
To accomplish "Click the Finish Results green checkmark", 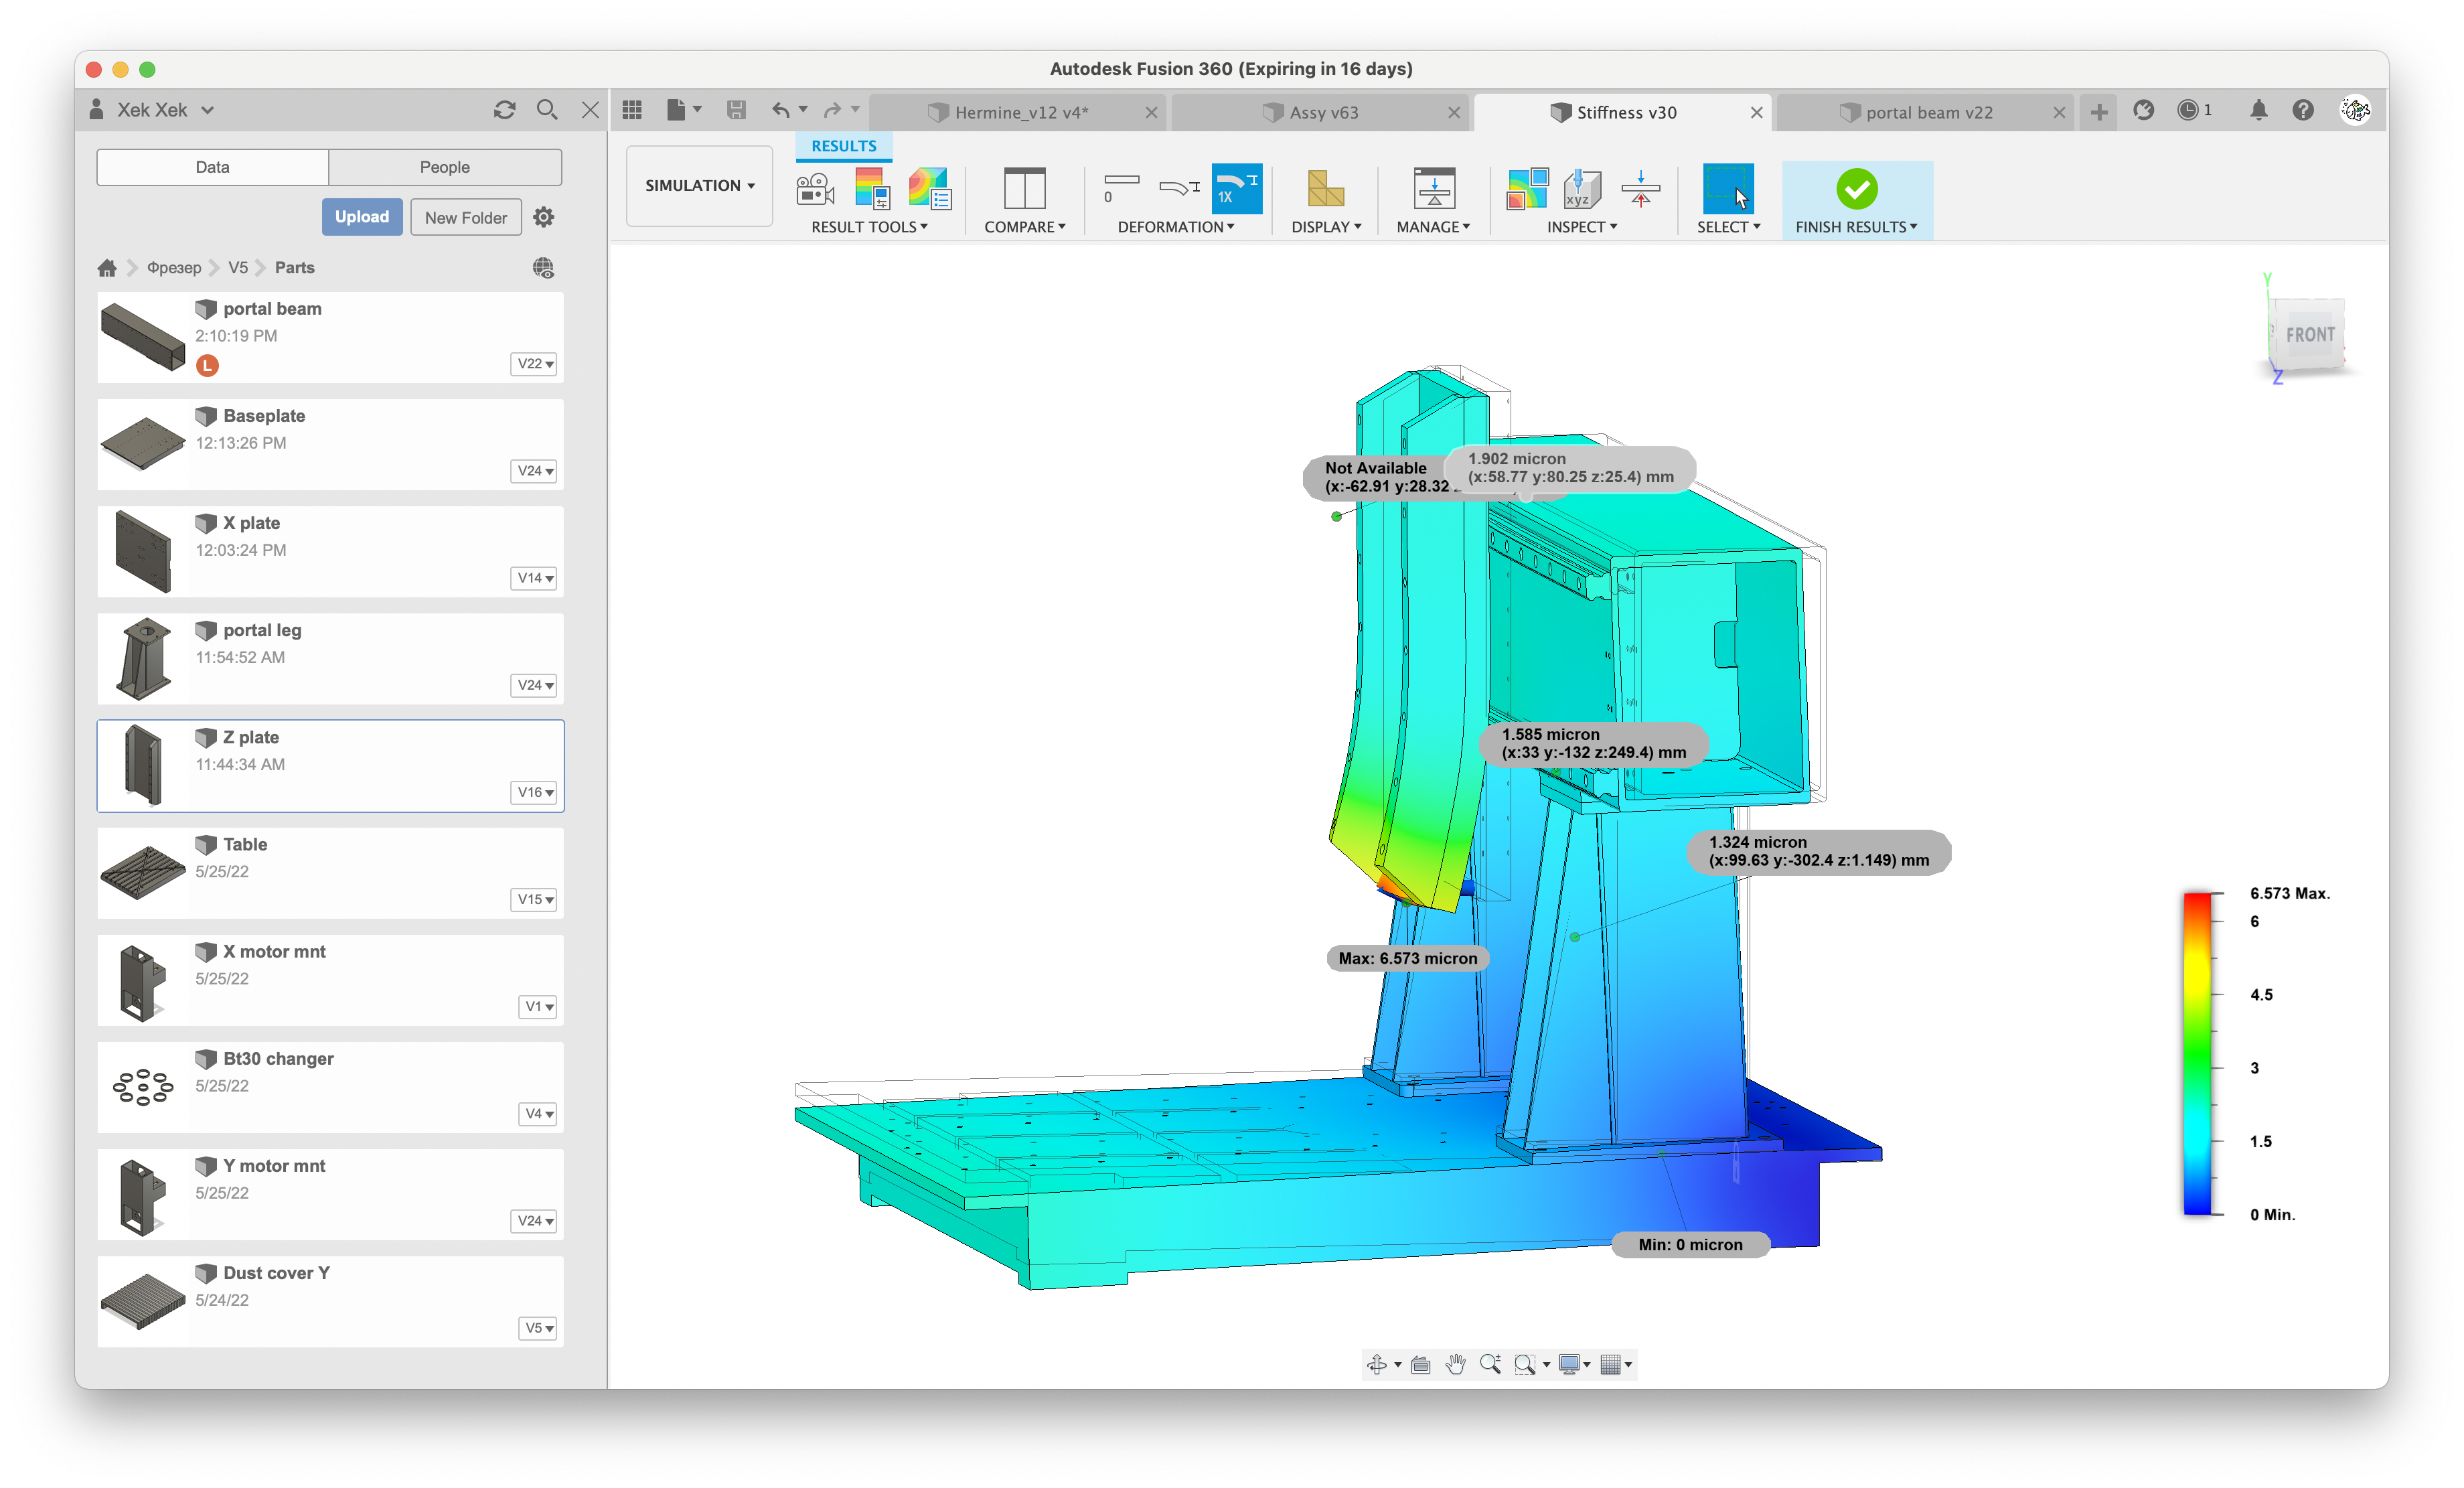I will pyautogui.click(x=1856, y=188).
